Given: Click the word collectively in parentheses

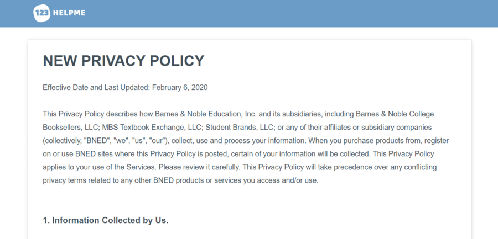Looking at the screenshot, I should coord(63,140).
